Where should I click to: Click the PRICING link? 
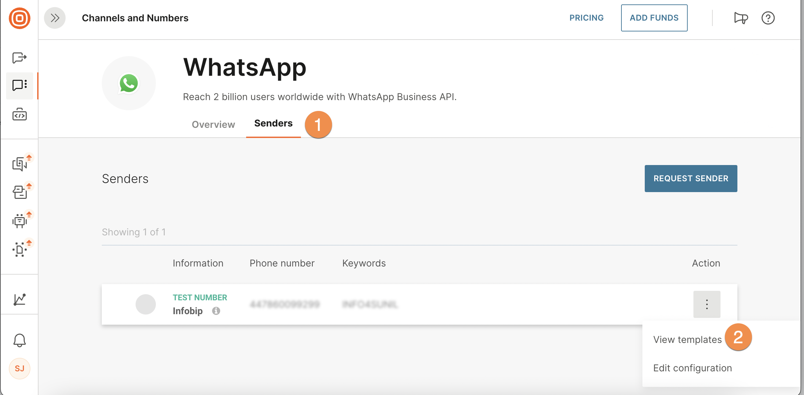click(x=586, y=18)
